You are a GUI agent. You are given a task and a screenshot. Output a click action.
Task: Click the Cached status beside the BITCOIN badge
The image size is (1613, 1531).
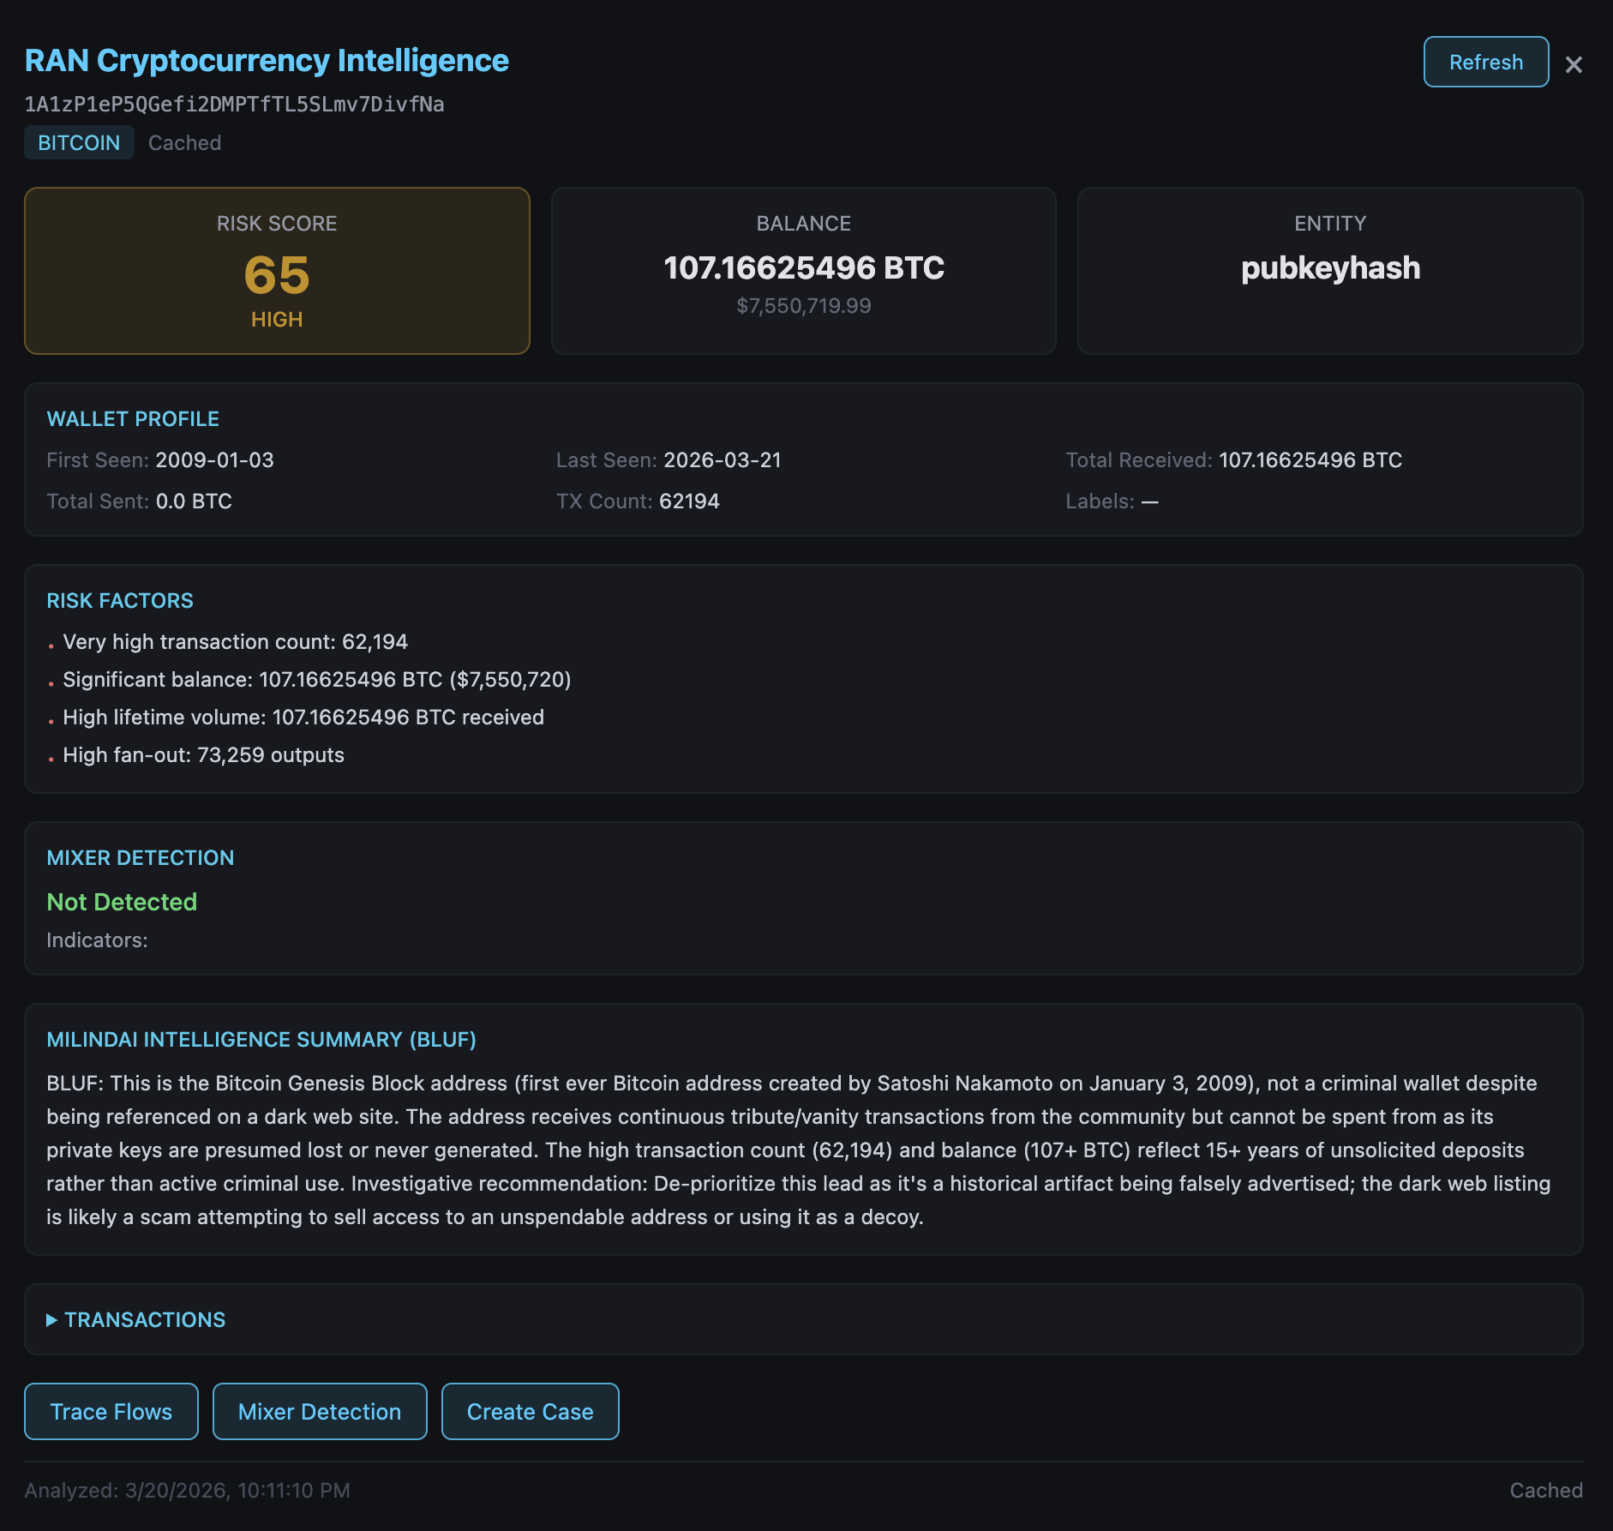184,142
